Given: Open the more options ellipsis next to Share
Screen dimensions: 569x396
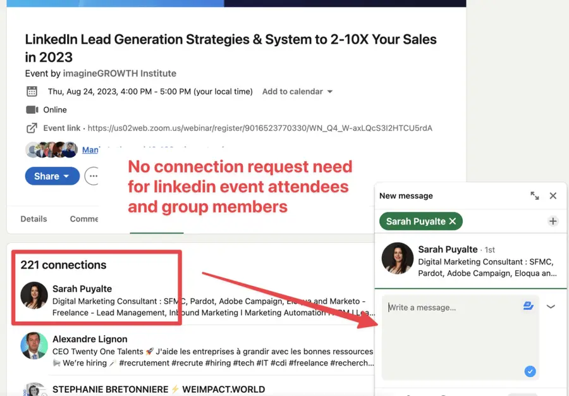Looking at the screenshot, I should [92, 176].
